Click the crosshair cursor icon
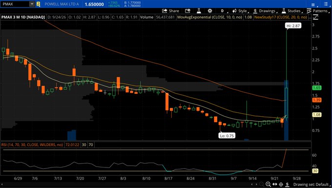The width and height of the screenshot is (332, 188). click(281, 185)
